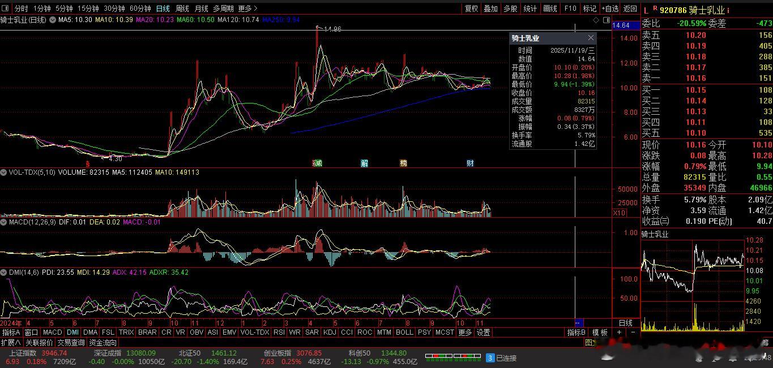Open indicator 设置 settings

(483, 332)
